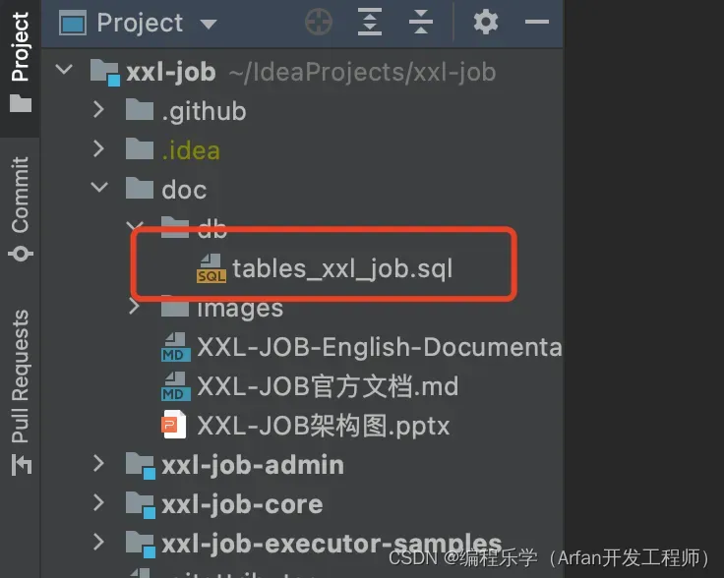Click the Select Opened File locate icon
This screenshot has height=578, width=724.
319,22
